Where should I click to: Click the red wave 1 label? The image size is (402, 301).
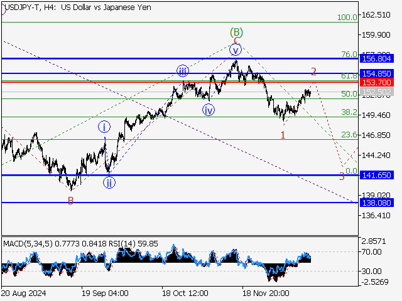tap(283, 135)
